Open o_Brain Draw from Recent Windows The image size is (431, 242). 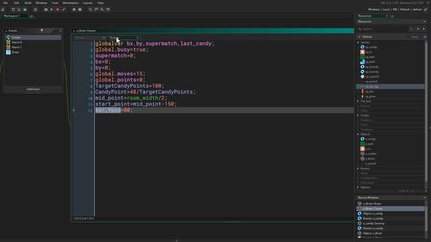click(x=391, y=204)
